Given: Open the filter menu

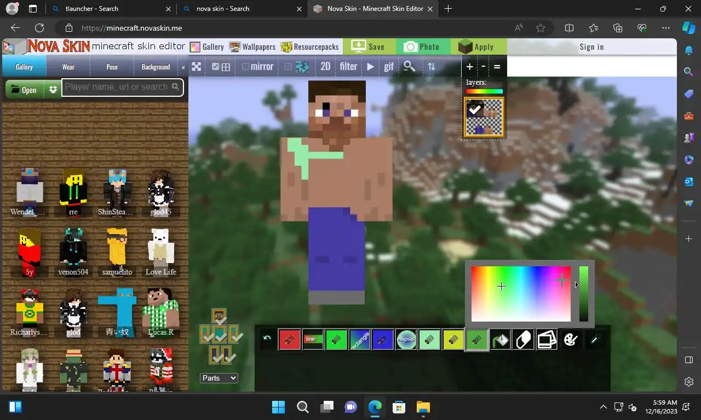Looking at the screenshot, I should pos(348,67).
